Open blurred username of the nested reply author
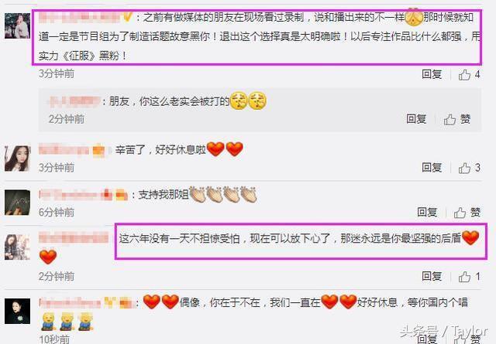The height and width of the screenshot is (344, 496). pos(74,101)
